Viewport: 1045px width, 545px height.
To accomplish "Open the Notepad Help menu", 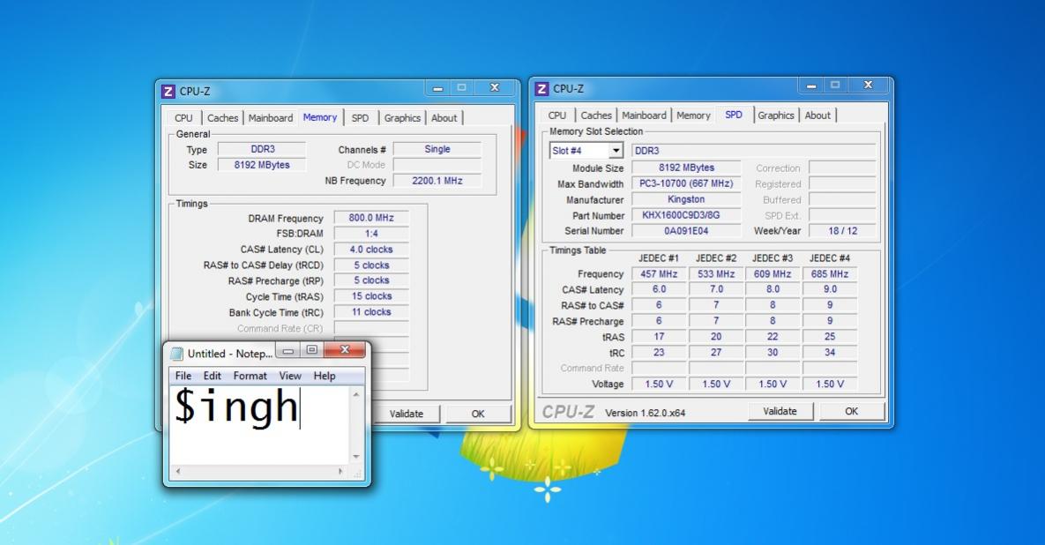I will (x=325, y=376).
